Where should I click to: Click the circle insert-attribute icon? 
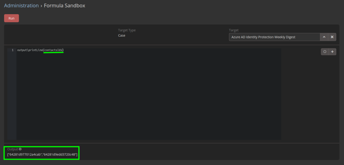325,52
